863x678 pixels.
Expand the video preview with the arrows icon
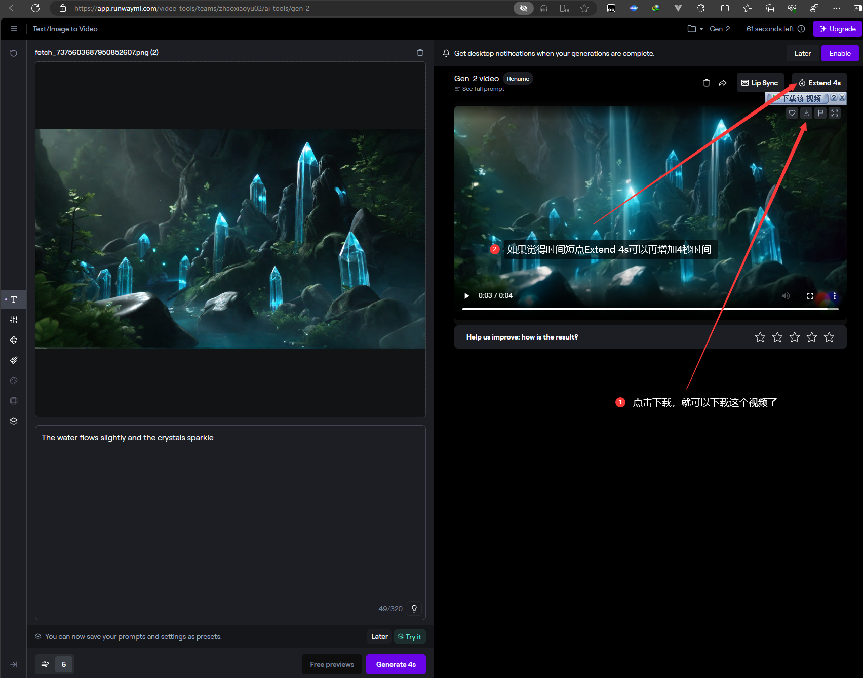click(835, 113)
